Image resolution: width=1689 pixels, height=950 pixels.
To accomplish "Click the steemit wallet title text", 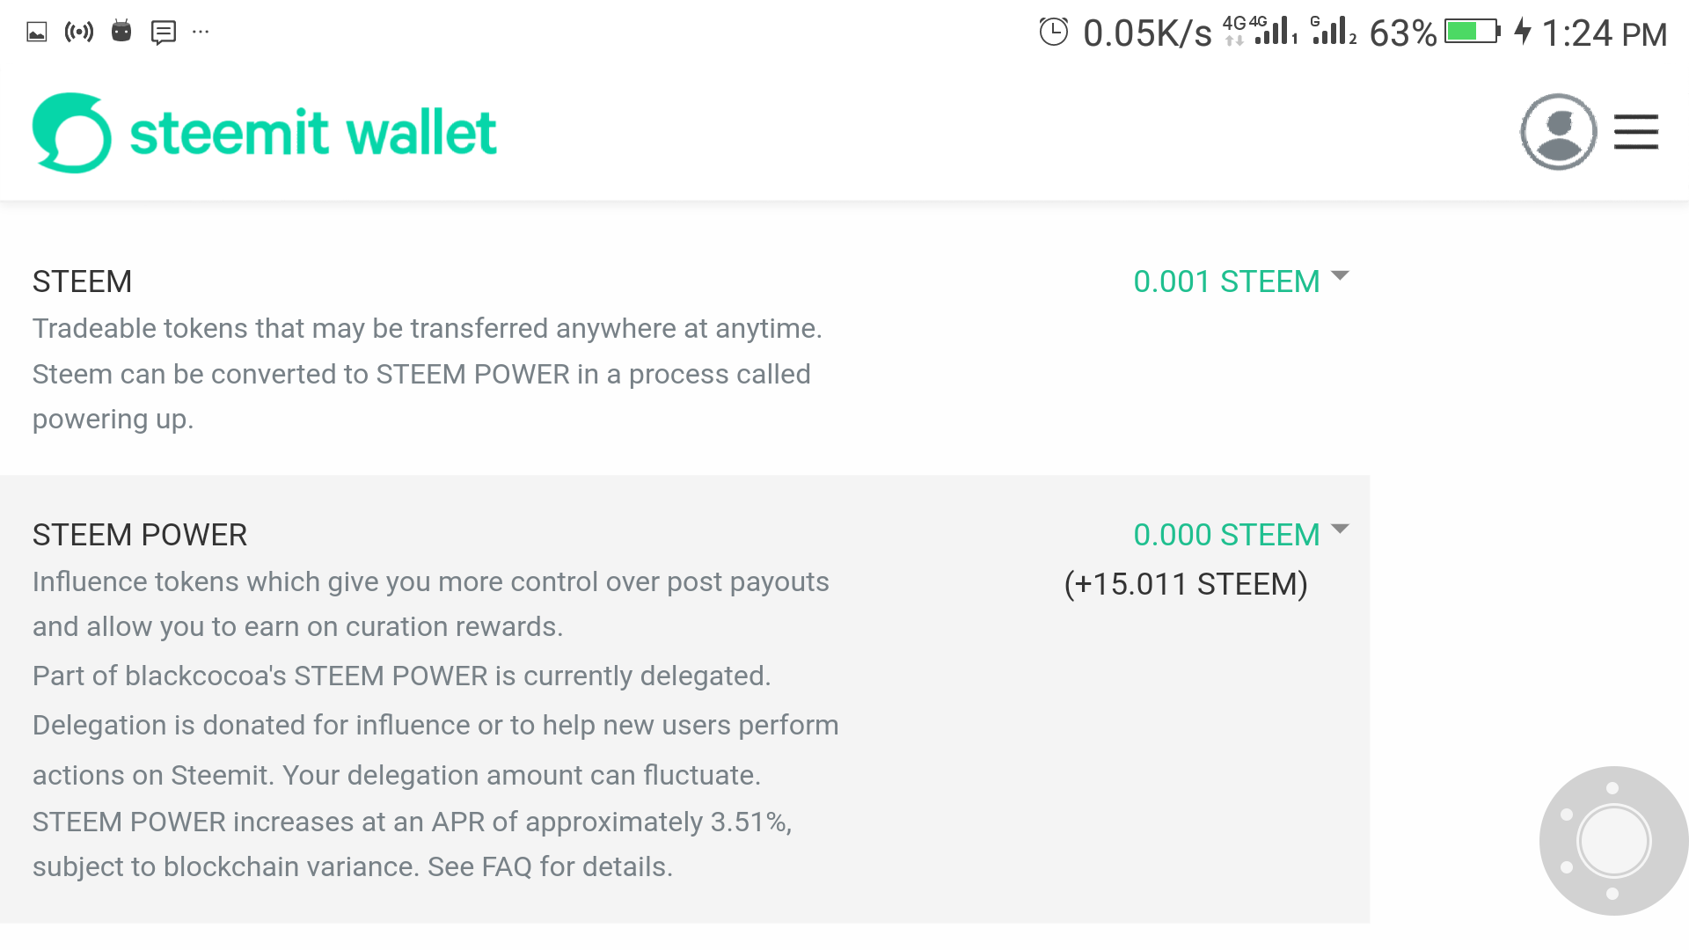I will 313,133.
